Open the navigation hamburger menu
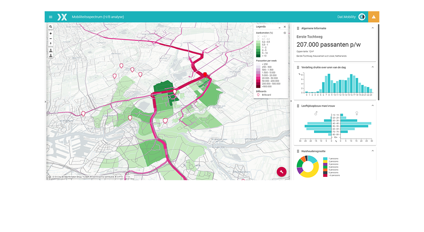Screen dimensions: 424x232 (x=50, y=17)
